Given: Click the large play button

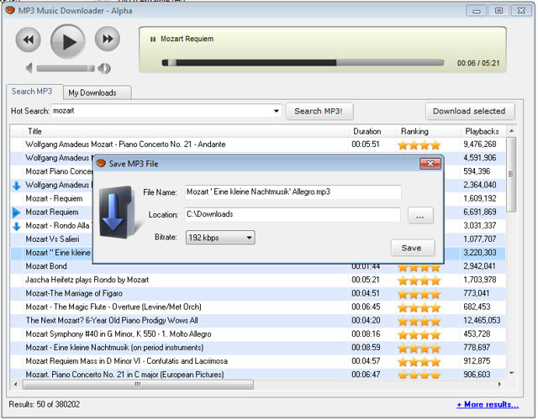Looking at the screenshot, I should point(68,41).
